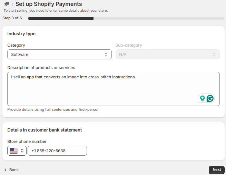Click the Store phone number label
226x175 pixels.
coord(27,142)
